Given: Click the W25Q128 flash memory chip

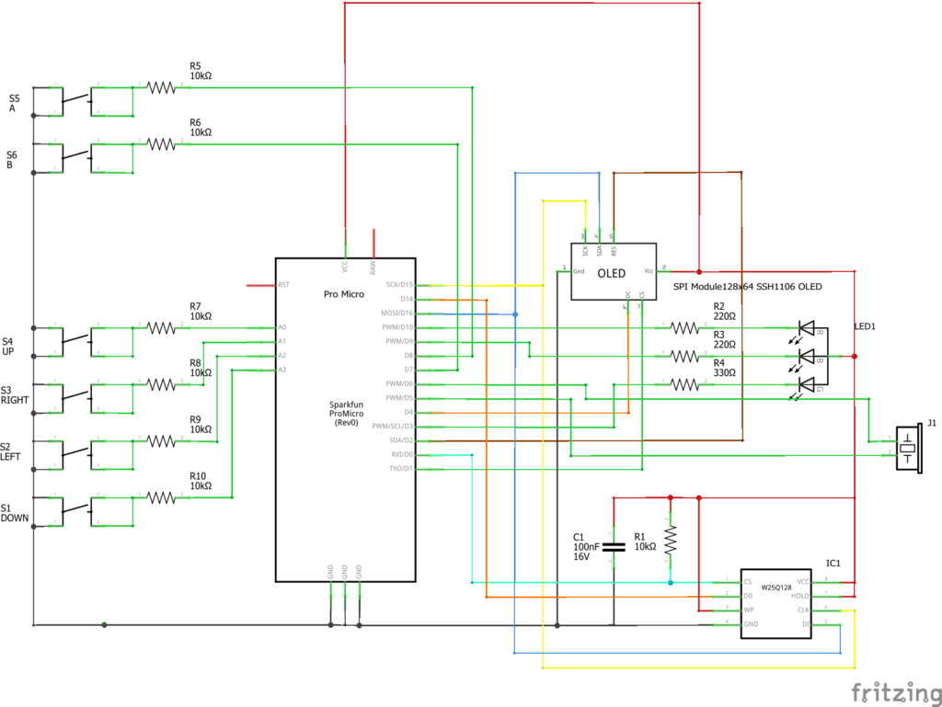Looking at the screenshot, I should [776, 602].
